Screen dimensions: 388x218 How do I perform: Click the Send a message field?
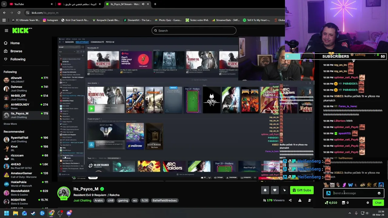pyautogui.click(x=353, y=193)
